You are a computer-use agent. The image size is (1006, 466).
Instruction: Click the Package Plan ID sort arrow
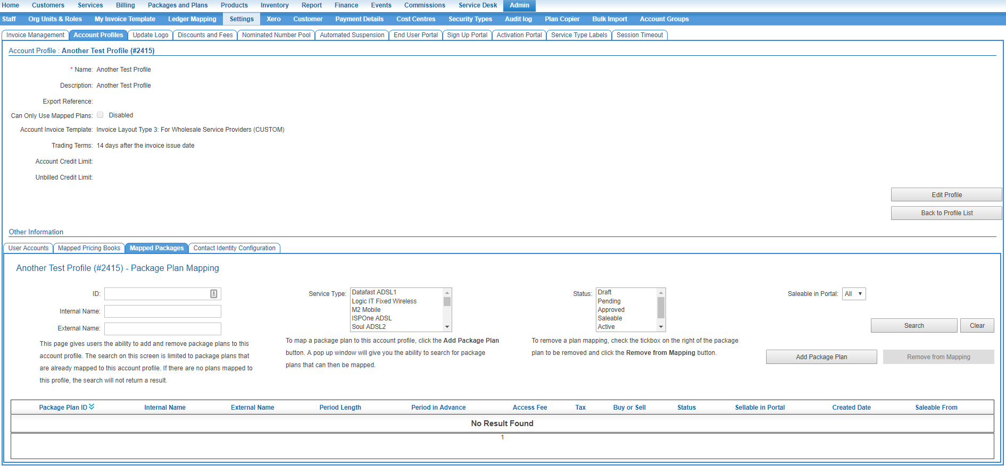coord(92,407)
